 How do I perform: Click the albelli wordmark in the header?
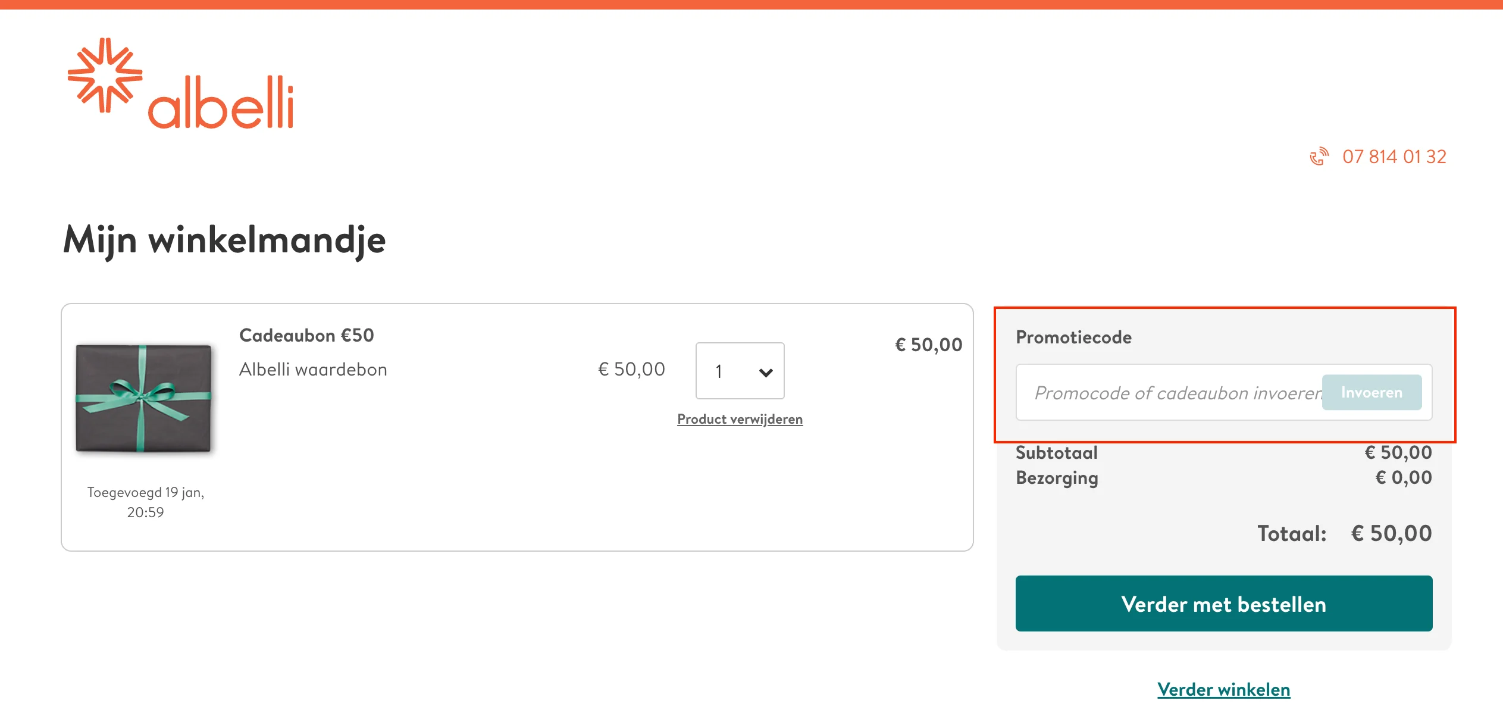click(221, 103)
